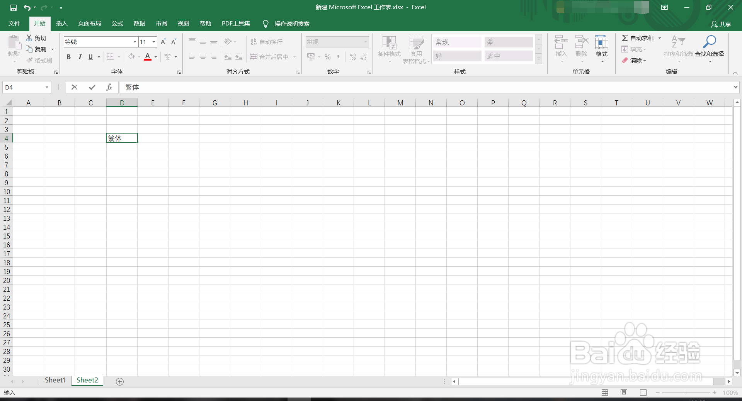Increase indent level
The height and width of the screenshot is (401, 742).
239,57
